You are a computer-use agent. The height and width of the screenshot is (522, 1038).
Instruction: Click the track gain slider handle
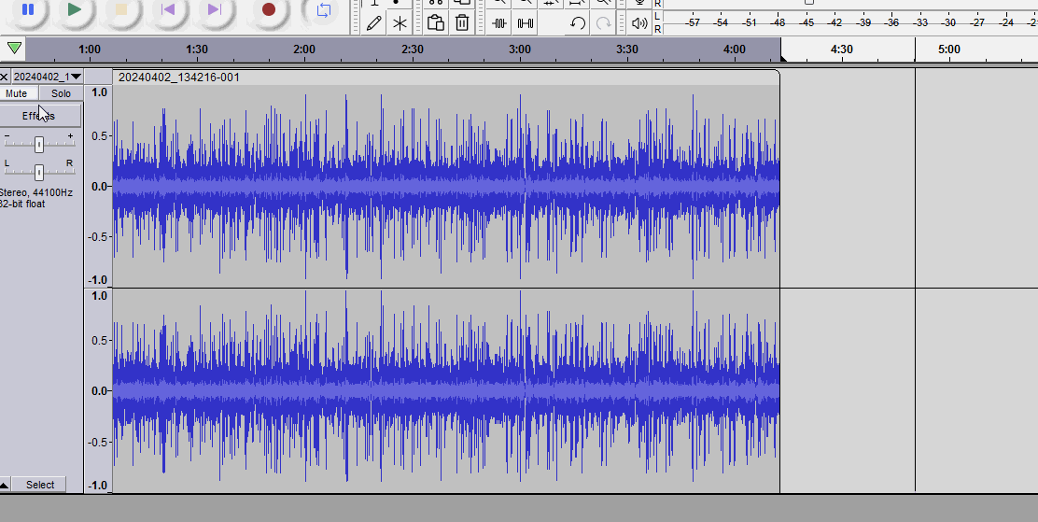[x=39, y=144]
